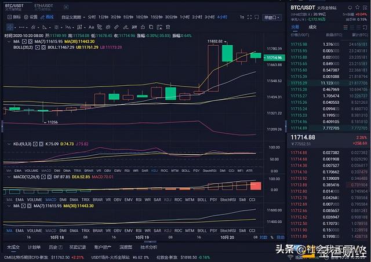Click the pop-out chart window icon
The image size is (371, 262).
click(x=256, y=17)
